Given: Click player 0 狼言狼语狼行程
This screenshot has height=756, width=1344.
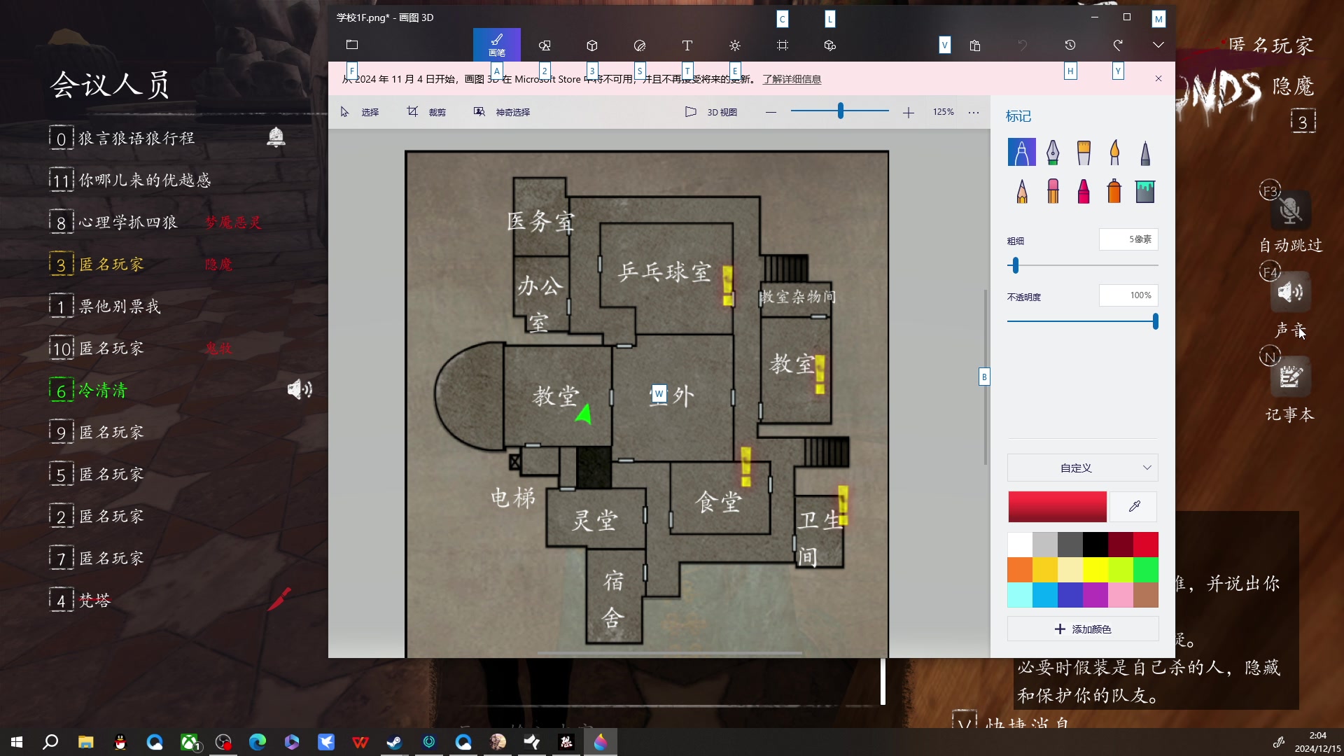Looking at the screenshot, I should [136, 138].
